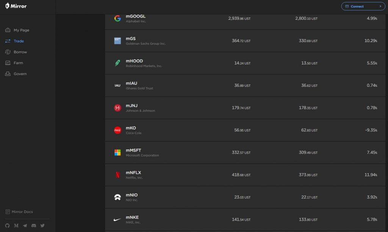Open the Medium icon link
The height and width of the screenshot is (232, 388).
click(x=16, y=226)
